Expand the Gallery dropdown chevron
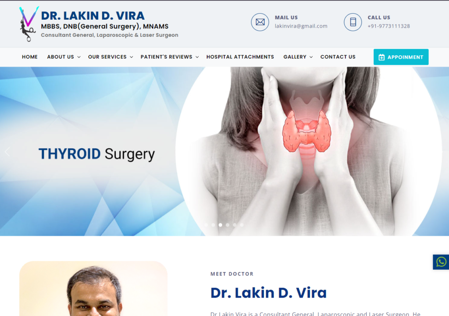This screenshot has height=316, width=449. click(x=311, y=57)
